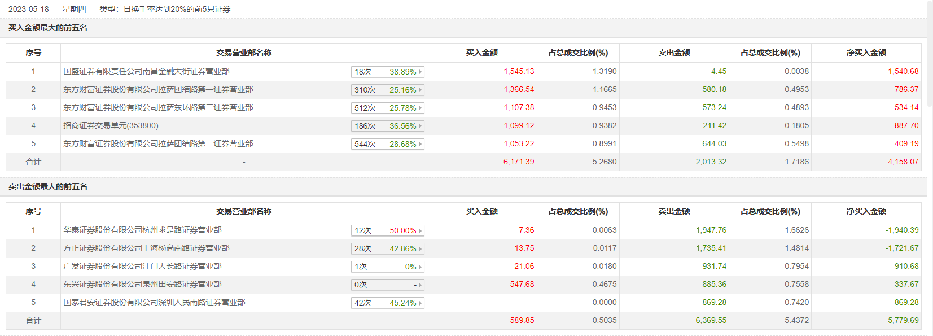Screen dimensions: 933x336
Task: Open 国盛证券南昌金融大街证券营业部 link
Action: pos(146,71)
